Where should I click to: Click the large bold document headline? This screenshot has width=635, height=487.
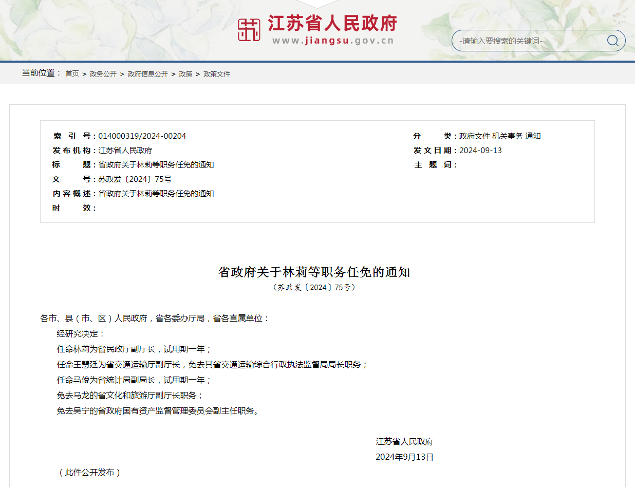314,272
